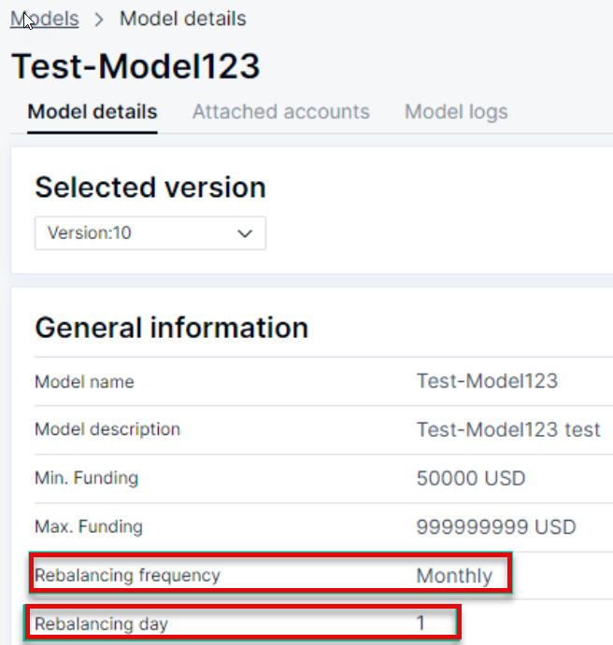
Task: Click the Test-Model123 page title
Action: [x=135, y=66]
